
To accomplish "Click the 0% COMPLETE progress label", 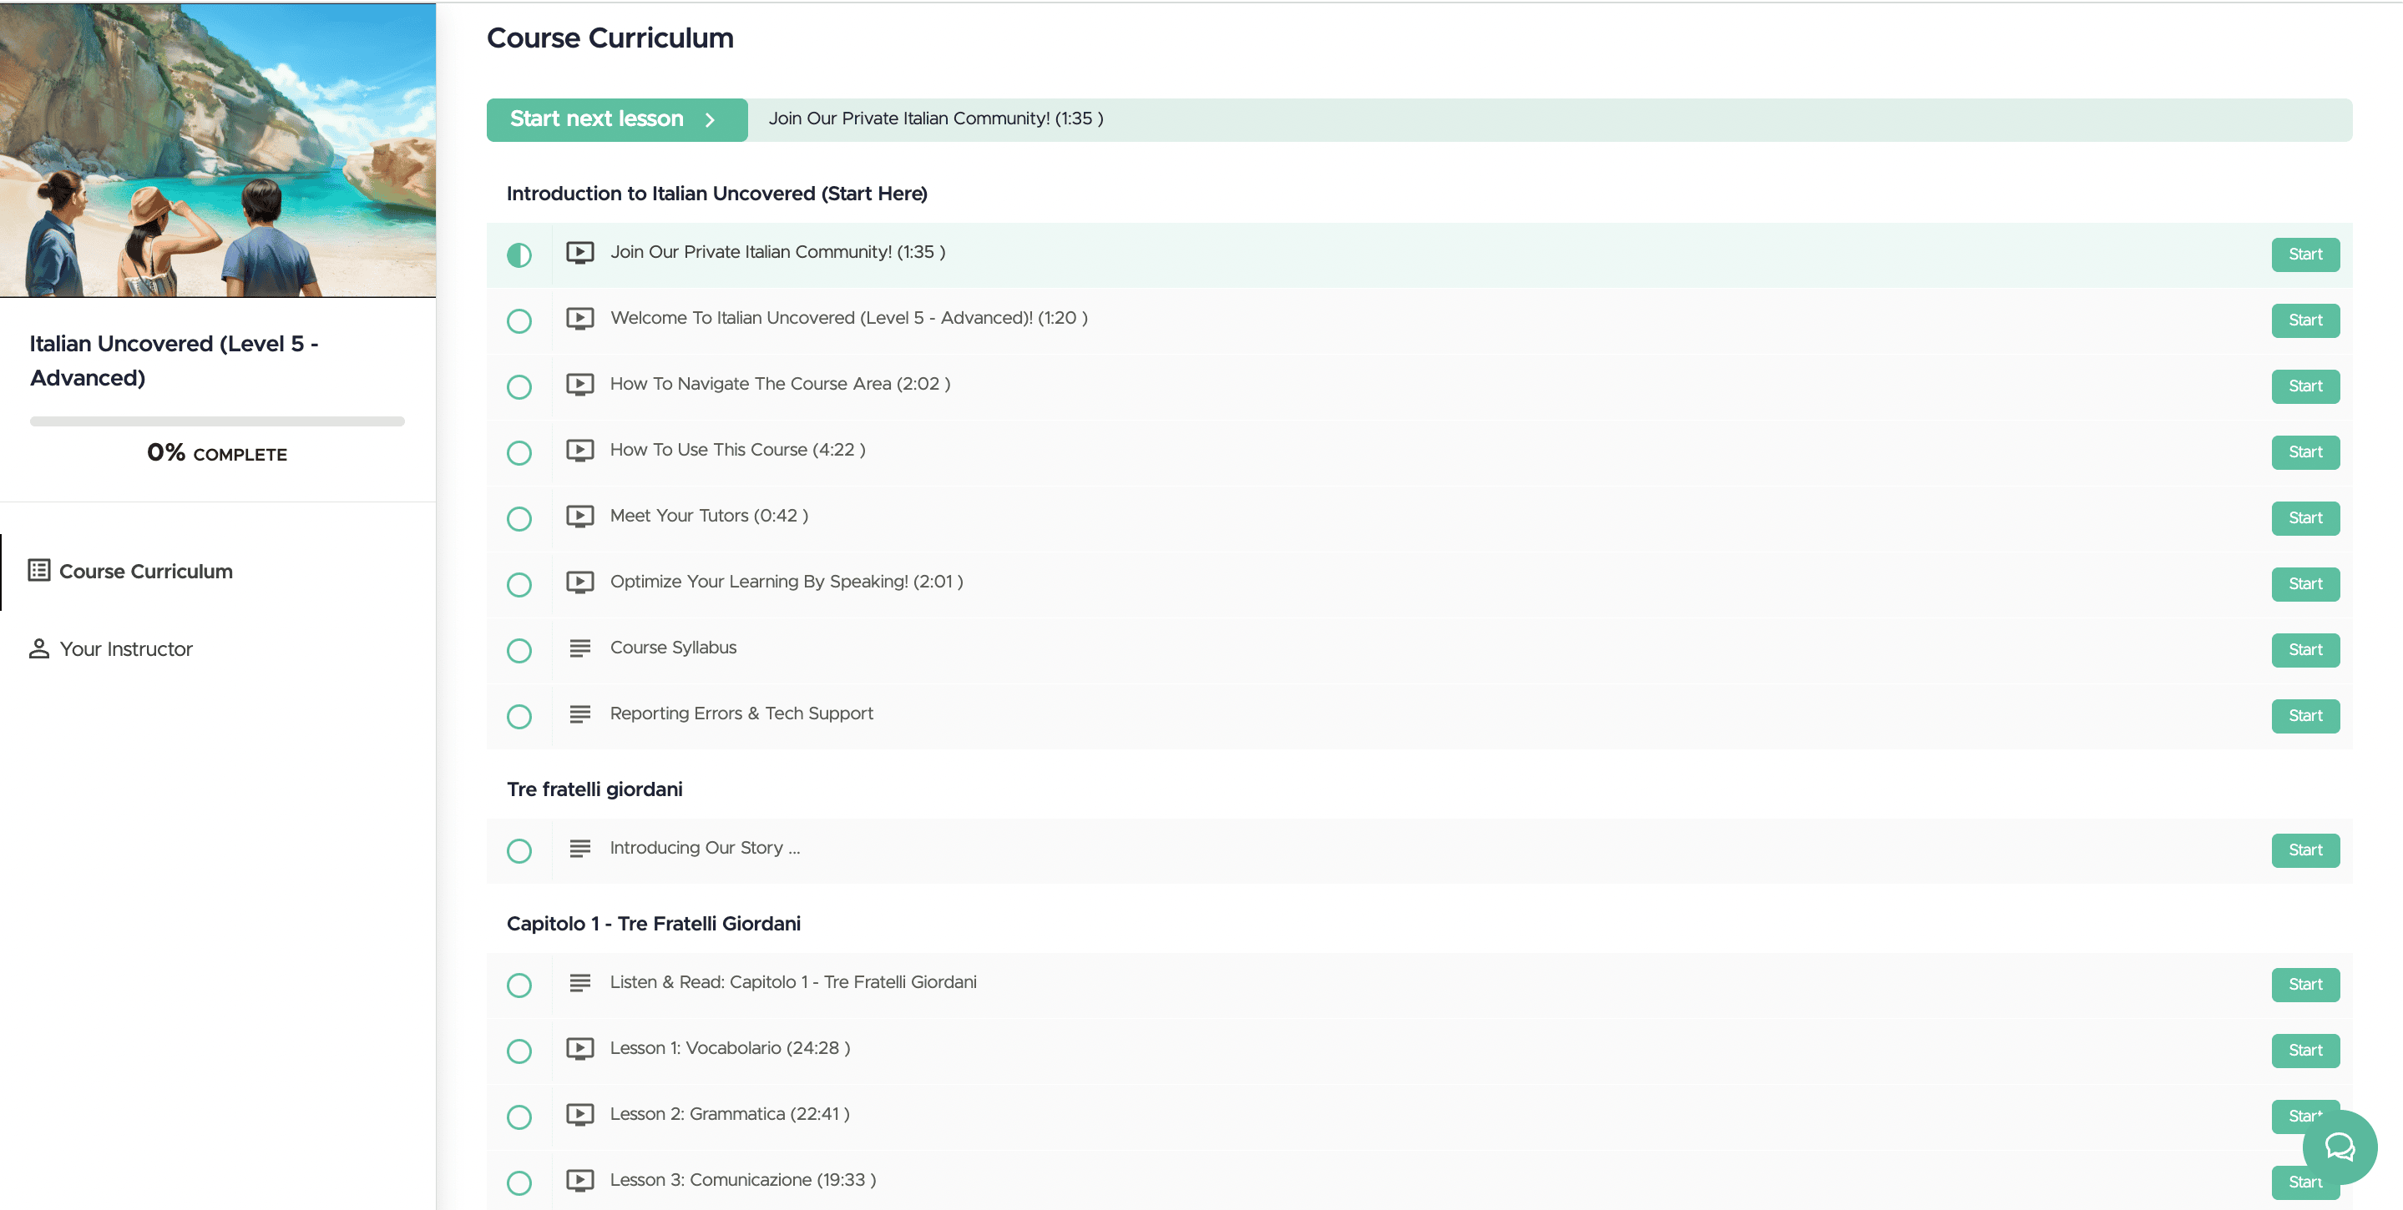I will coord(217,453).
